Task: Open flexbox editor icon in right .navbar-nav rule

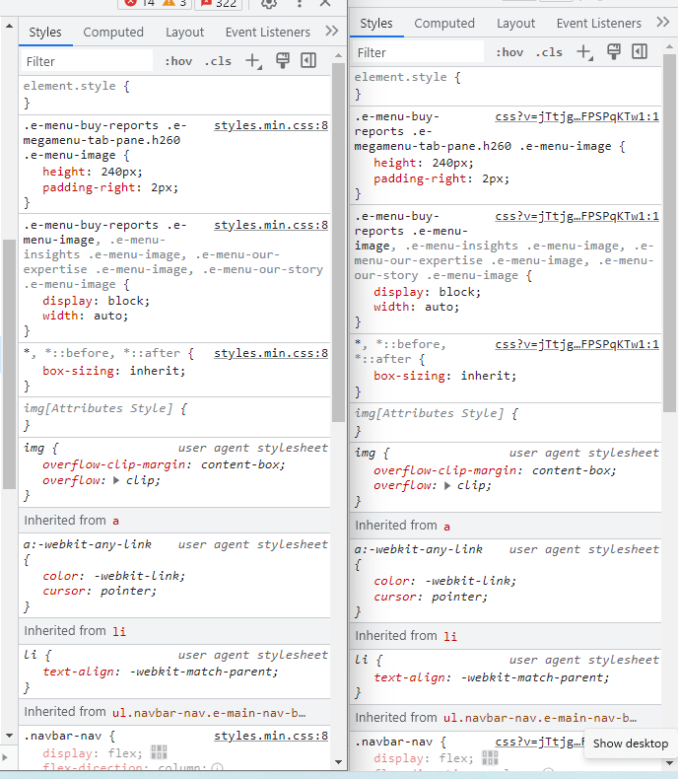Action: pos(490,757)
